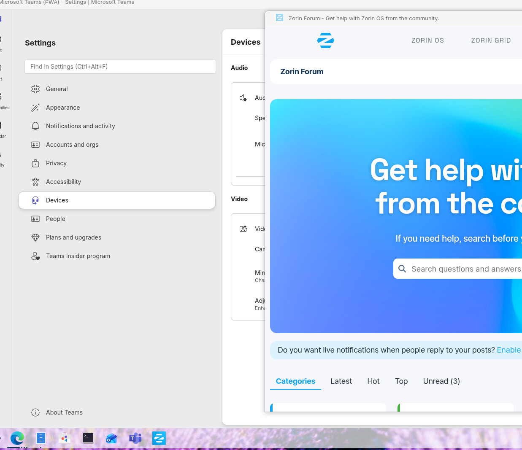Click the Plans and upgrades diamond icon
Image resolution: width=522 pixels, height=450 pixels.
coord(35,237)
